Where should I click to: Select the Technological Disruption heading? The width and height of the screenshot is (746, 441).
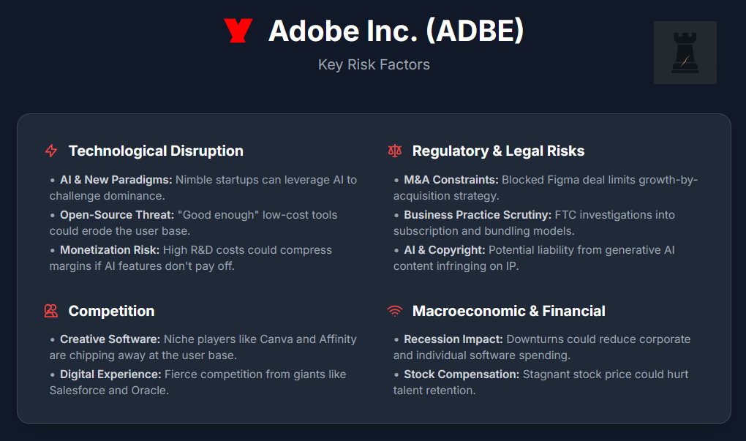[156, 151]
